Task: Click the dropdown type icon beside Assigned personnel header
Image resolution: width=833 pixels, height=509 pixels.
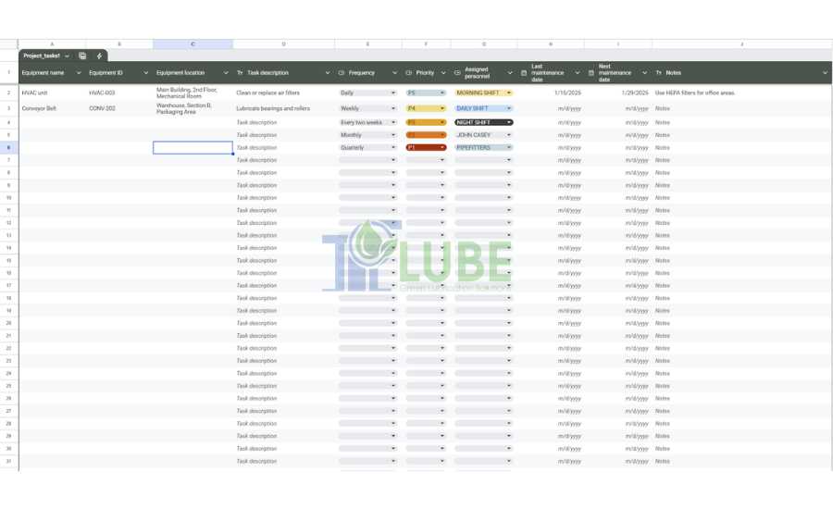Action: click(457, 73)
